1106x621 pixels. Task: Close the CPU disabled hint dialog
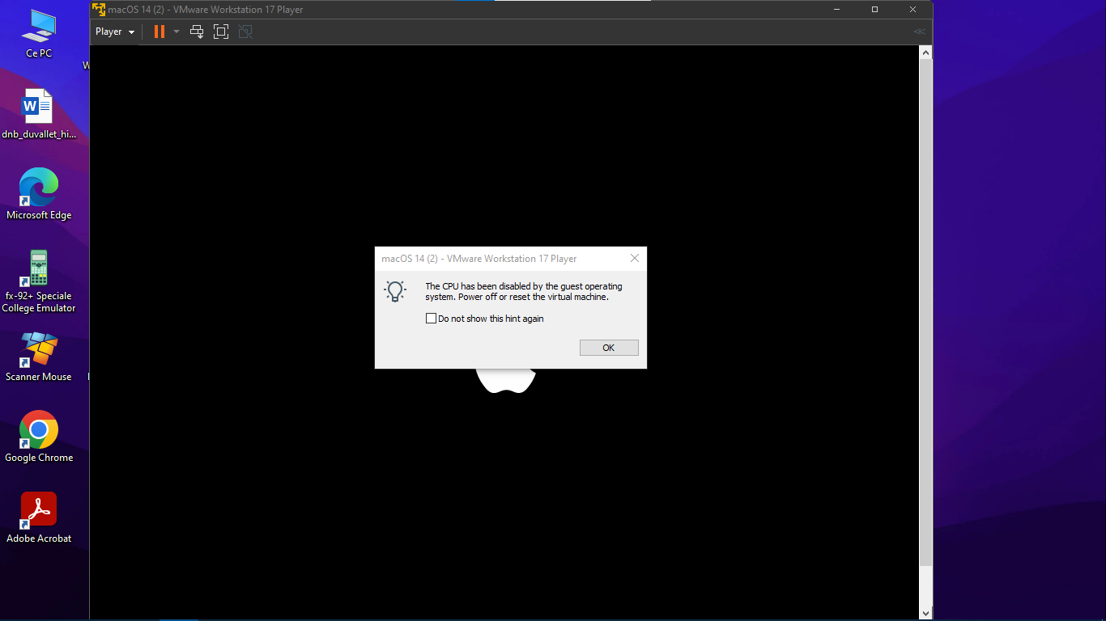635,259
